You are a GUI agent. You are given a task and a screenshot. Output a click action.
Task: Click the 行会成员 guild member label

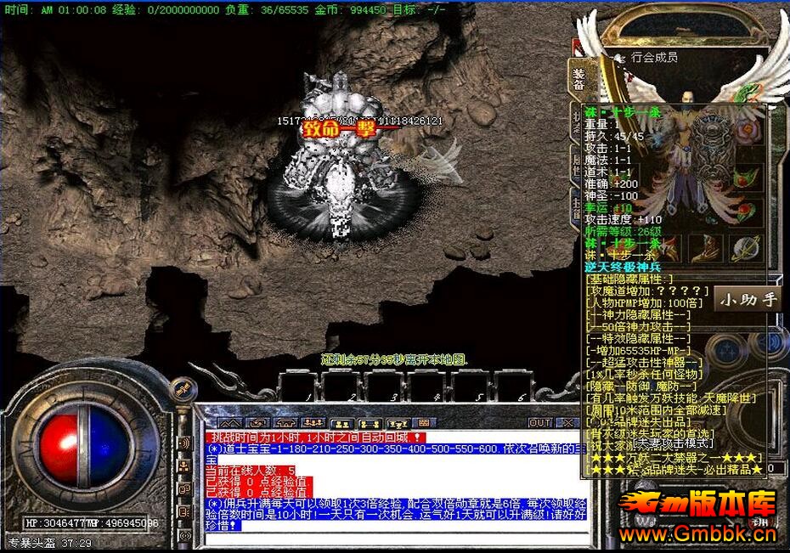pos(654,57)
